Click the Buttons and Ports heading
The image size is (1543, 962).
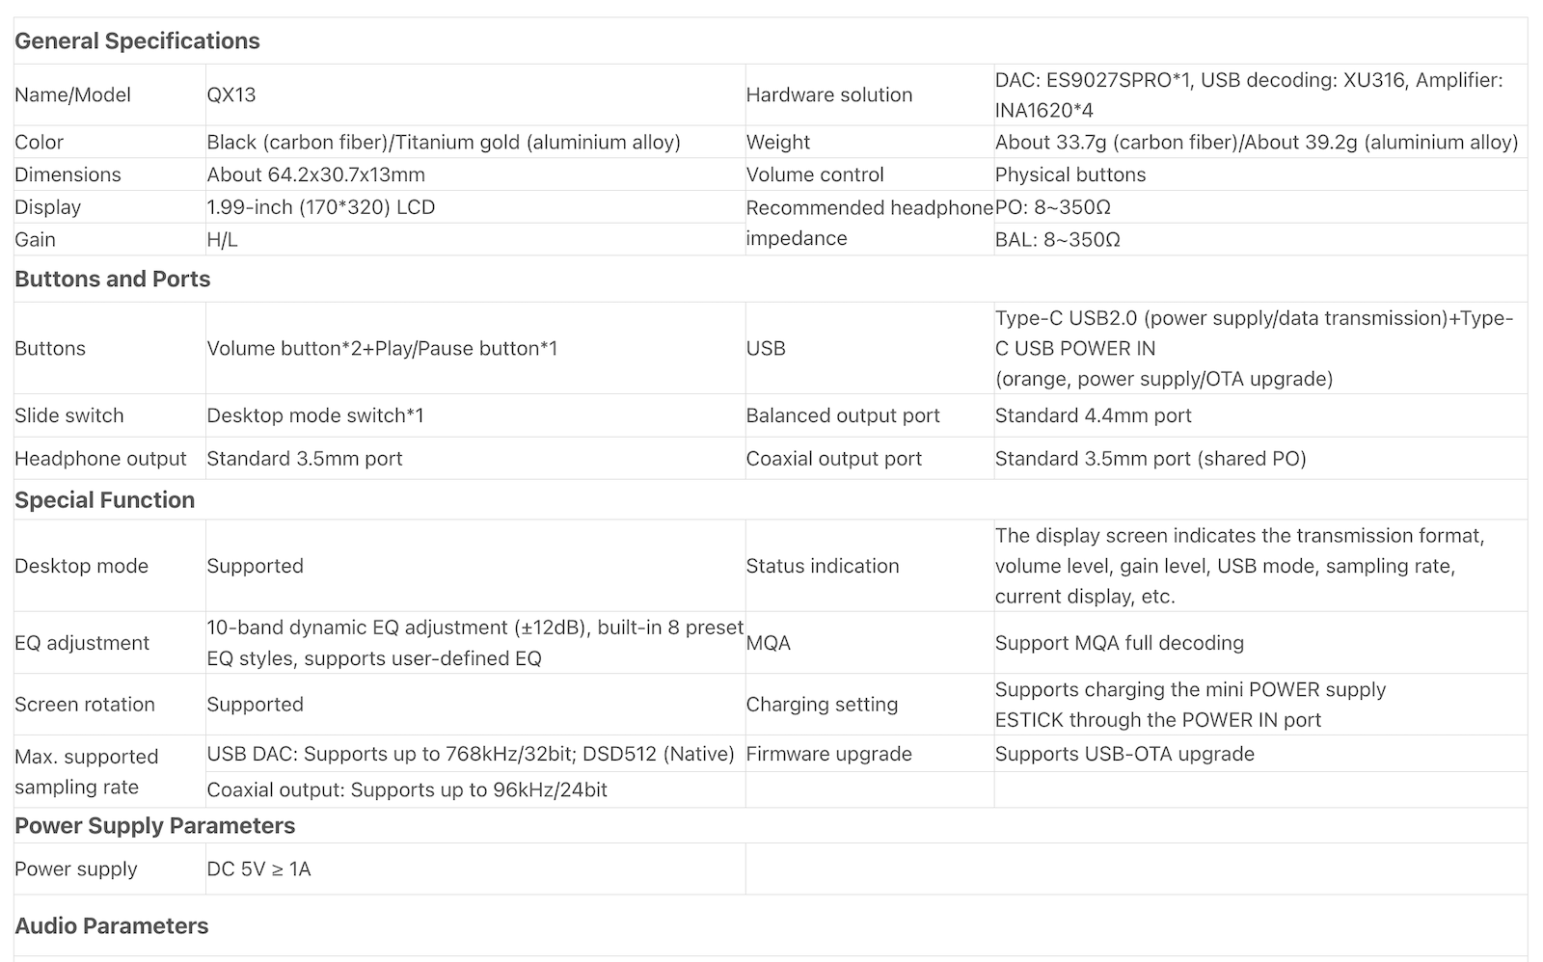(x=112, y=280)
